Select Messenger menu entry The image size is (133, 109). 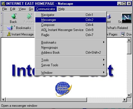click(x=71, y=20)
